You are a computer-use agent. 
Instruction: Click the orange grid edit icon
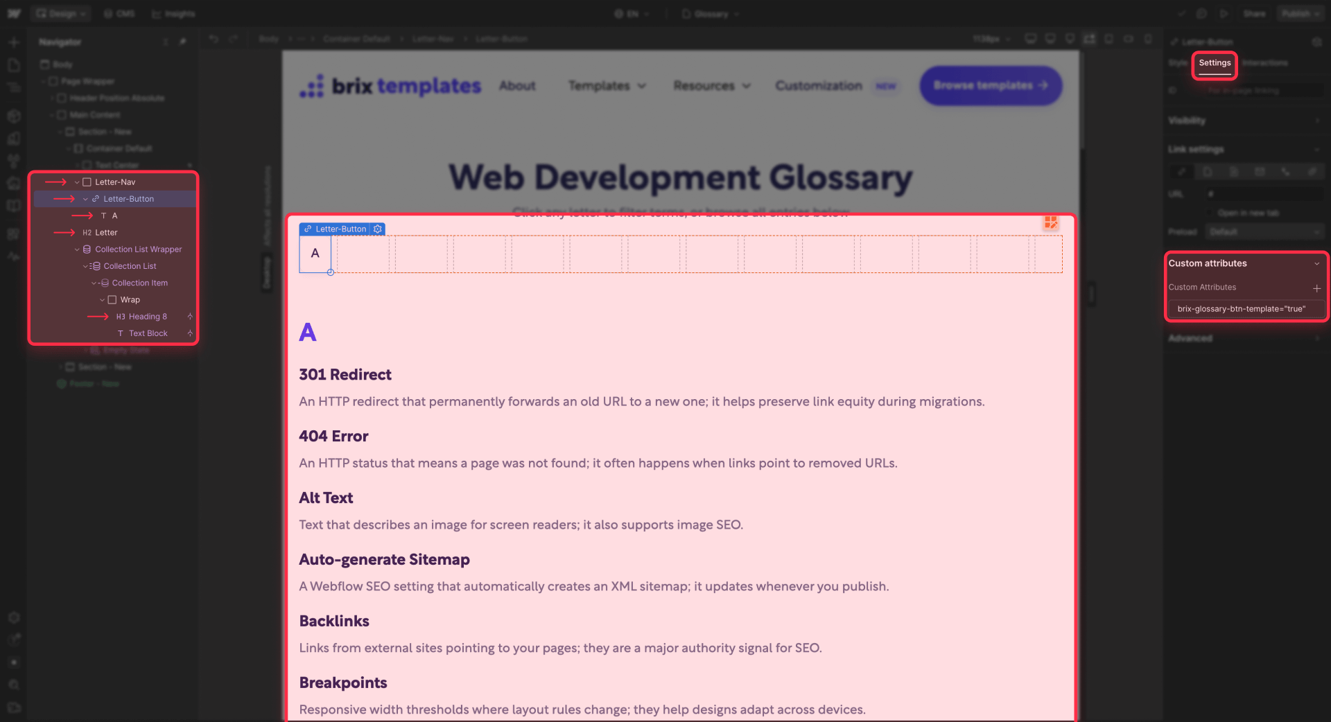[x=1051, y=222]
